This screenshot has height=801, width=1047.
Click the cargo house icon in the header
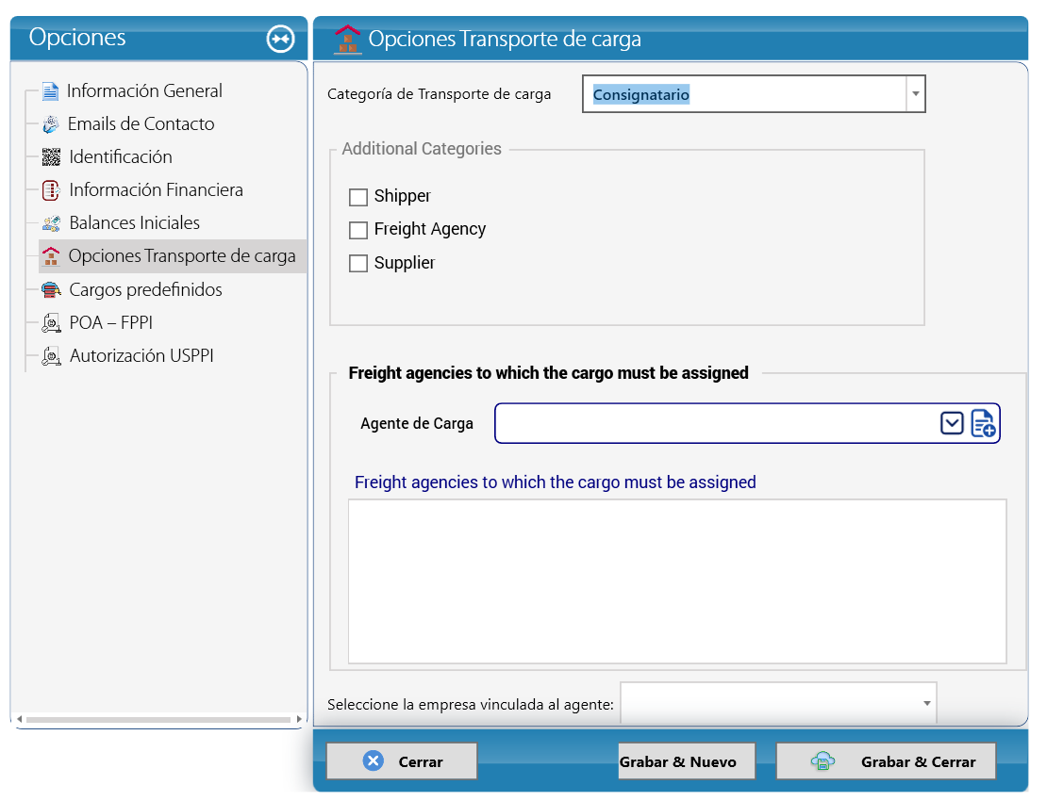(x=347, y=39)
